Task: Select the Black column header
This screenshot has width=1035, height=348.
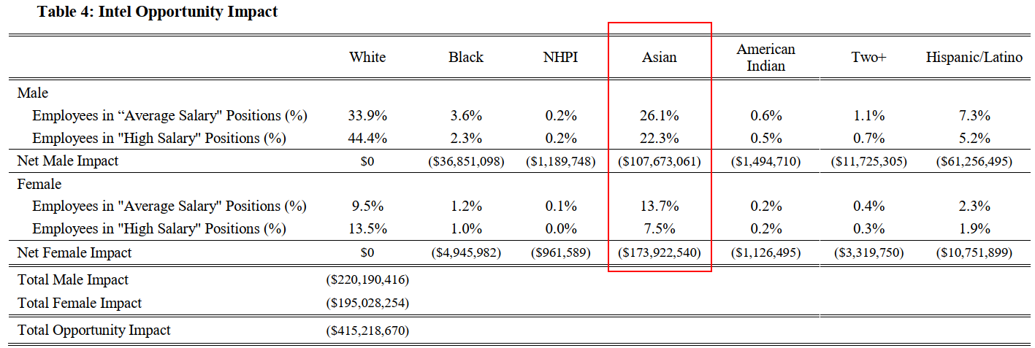Action: pos(466,57)
